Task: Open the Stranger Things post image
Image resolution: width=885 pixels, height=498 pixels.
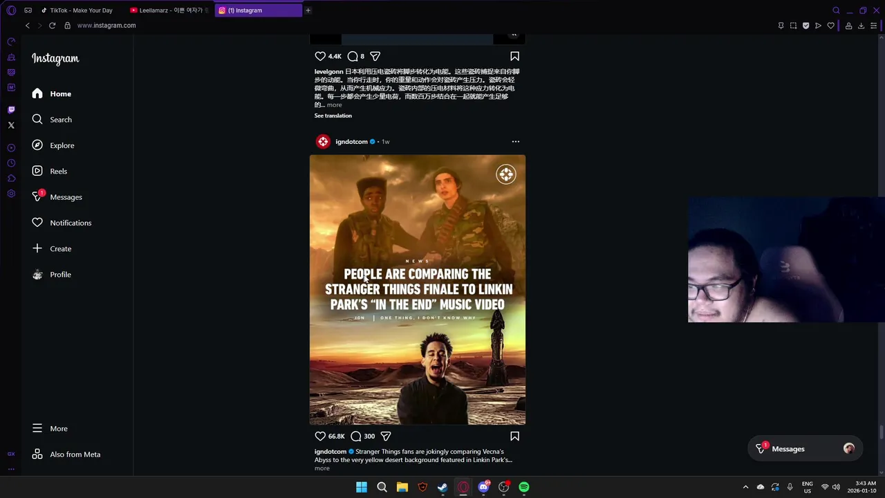Action: 418,290
